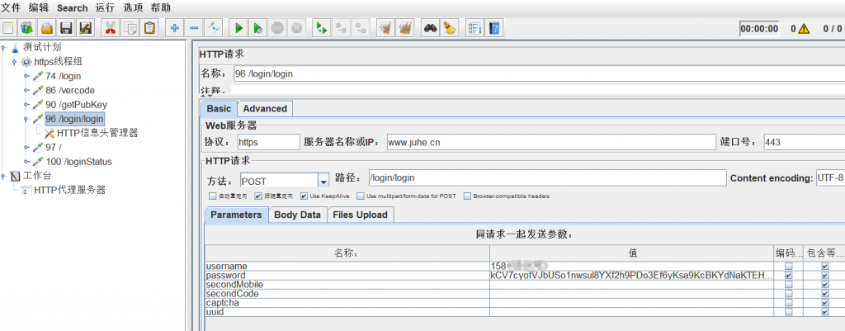Viewport: 845px width, 331px height.
Task: Switch to the Advanced tab
Action: 265,108
